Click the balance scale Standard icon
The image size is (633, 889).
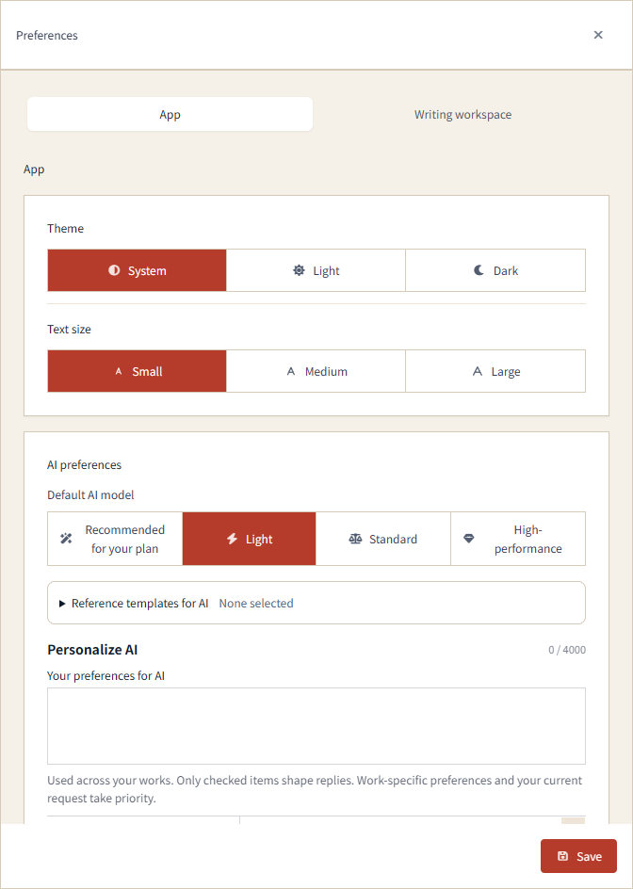click(355, 539)
